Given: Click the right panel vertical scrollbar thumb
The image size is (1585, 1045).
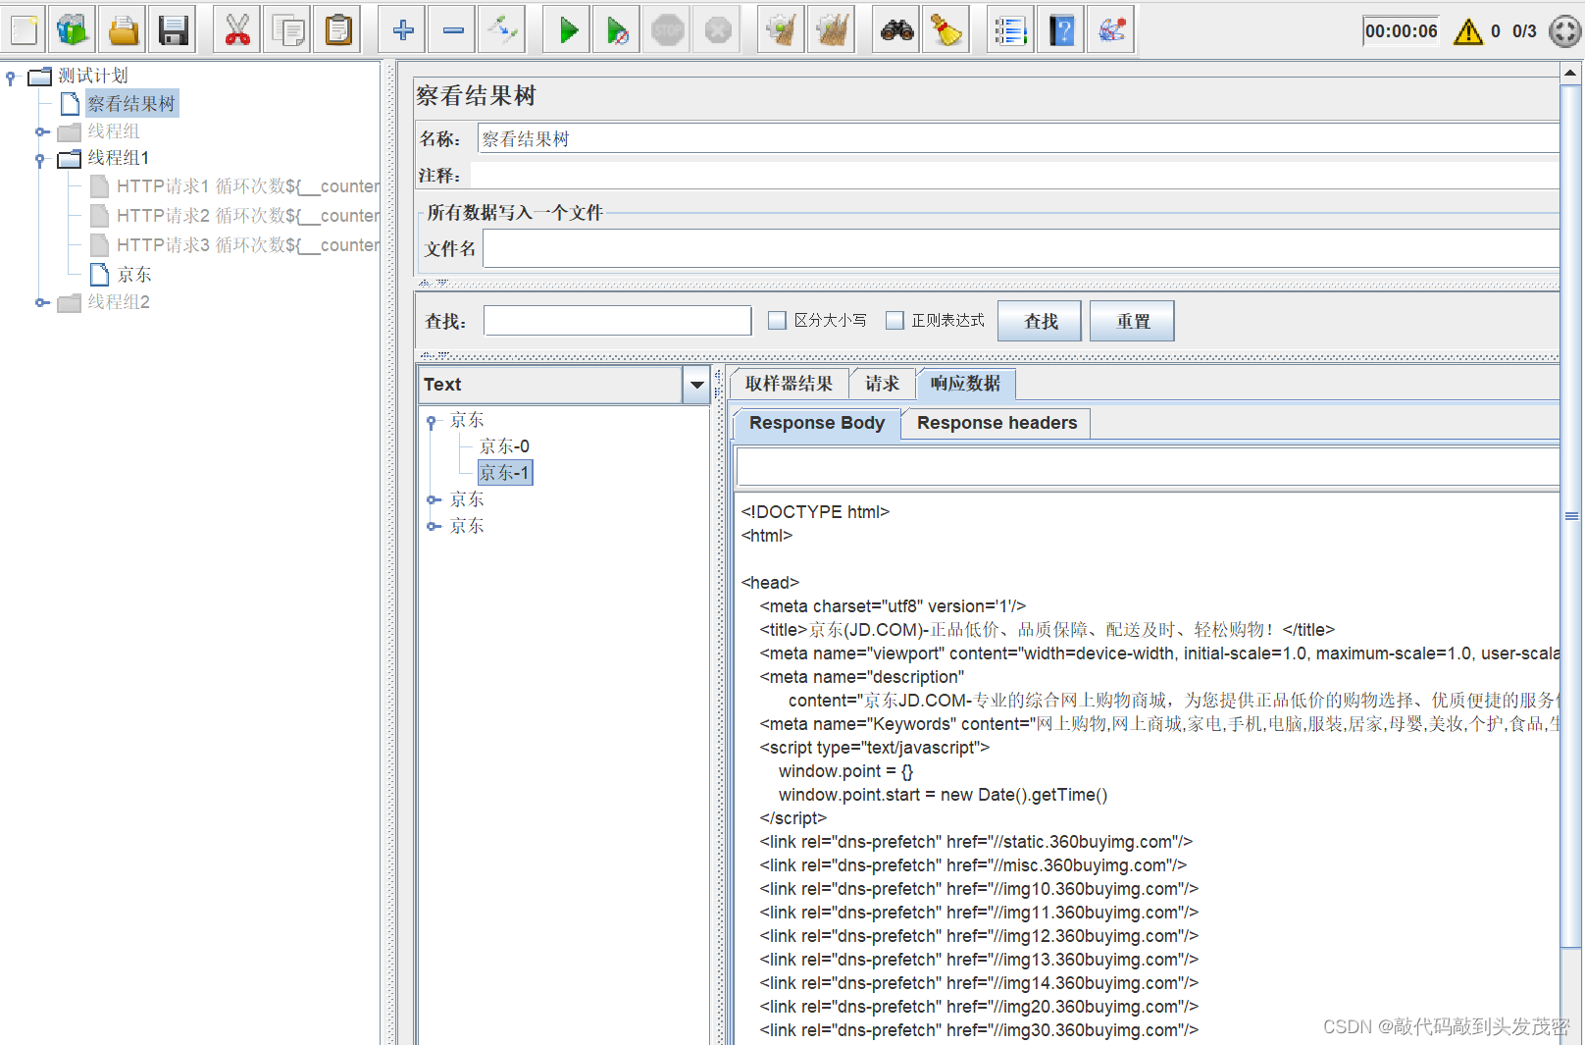Looking at the screenshot, I should (1570, 516).
